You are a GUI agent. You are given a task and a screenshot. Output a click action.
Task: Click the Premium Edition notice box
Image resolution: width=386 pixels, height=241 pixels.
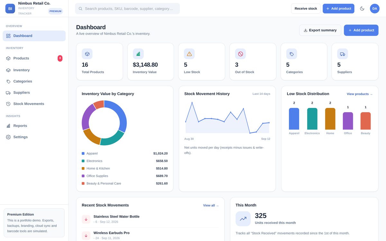tap(34, 223)
